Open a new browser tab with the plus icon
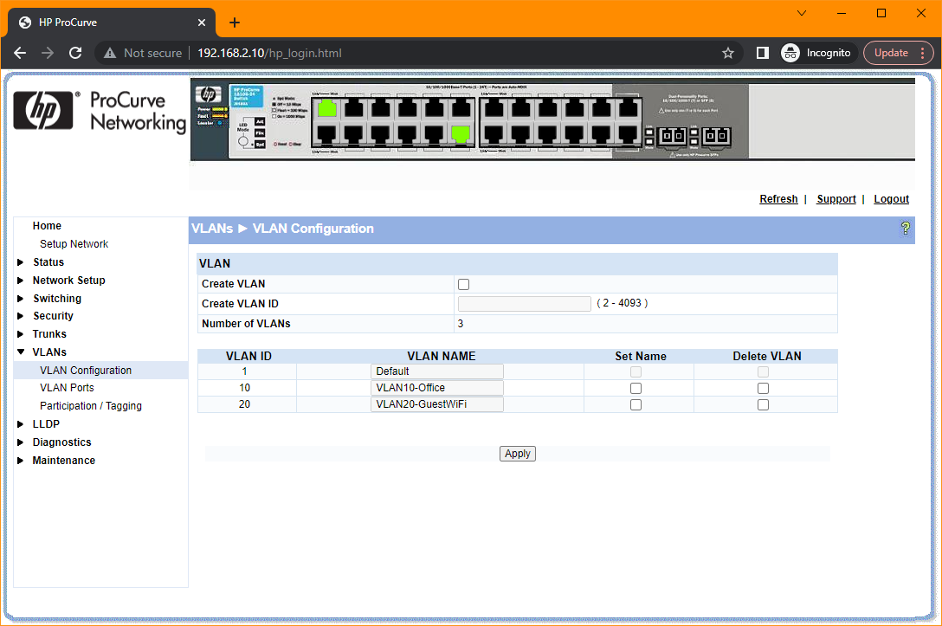This screenshot has height=626, width=942. pyautogui.click(x=234, y=22)
